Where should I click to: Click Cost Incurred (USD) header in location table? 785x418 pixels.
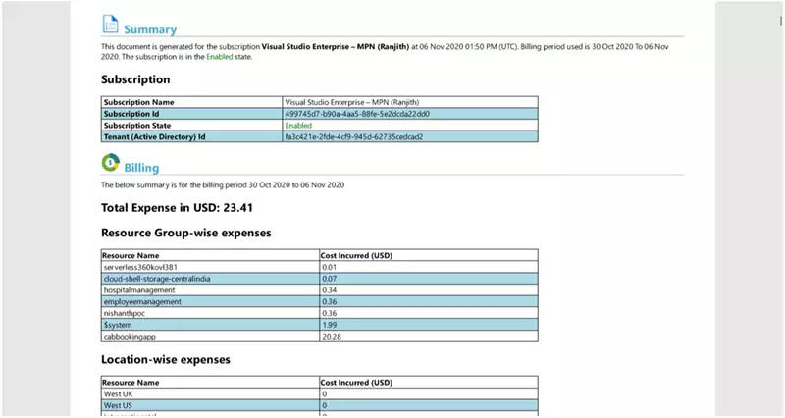pos(429,383)
